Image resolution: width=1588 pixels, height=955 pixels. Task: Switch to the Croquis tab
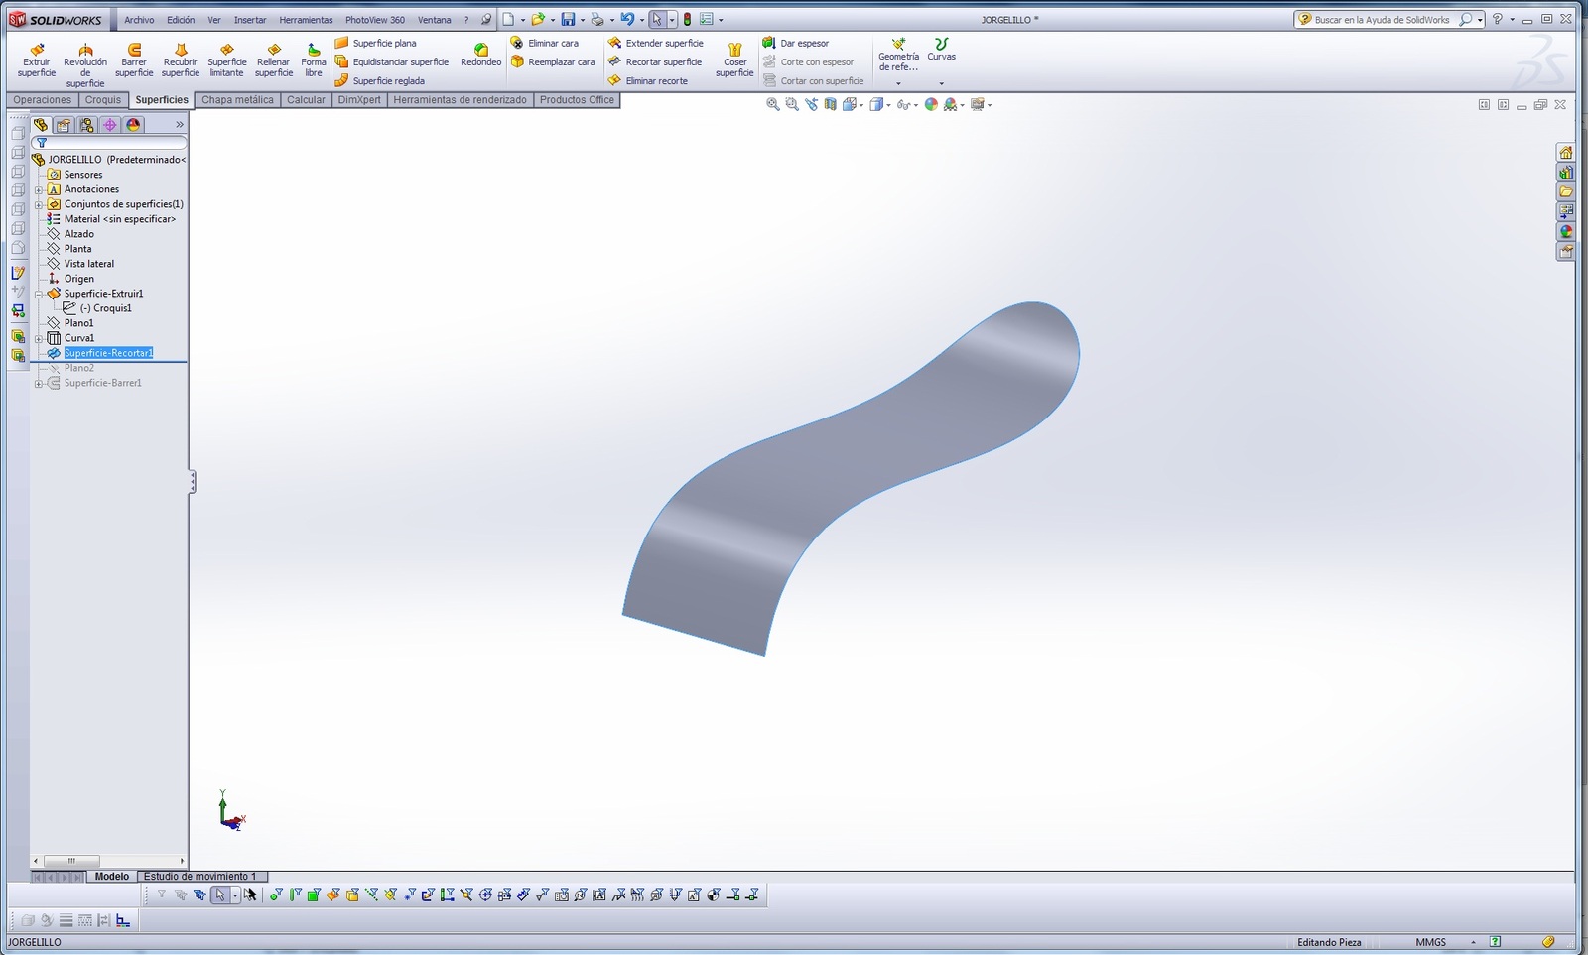pos(103,100)
